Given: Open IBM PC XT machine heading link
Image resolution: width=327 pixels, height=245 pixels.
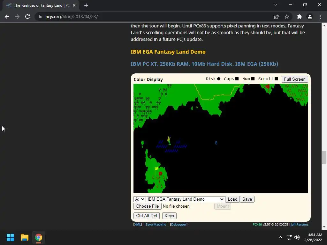Looking at the screenshot, I should 204,64.
